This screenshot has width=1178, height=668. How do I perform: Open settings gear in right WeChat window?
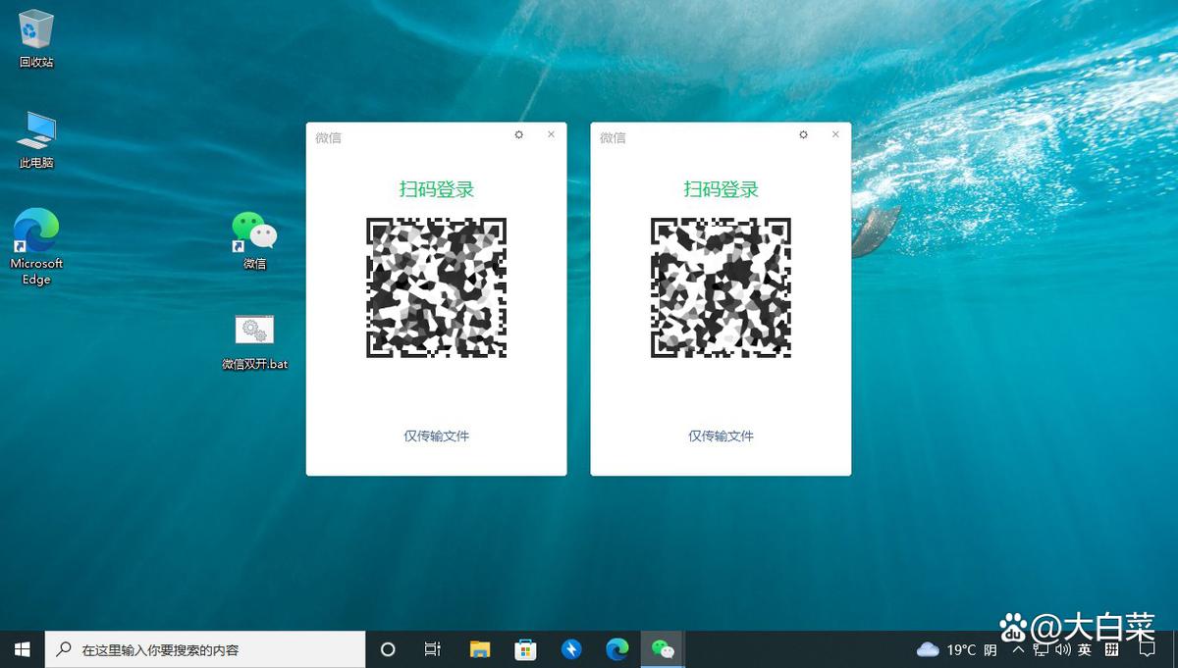(803, 135)
